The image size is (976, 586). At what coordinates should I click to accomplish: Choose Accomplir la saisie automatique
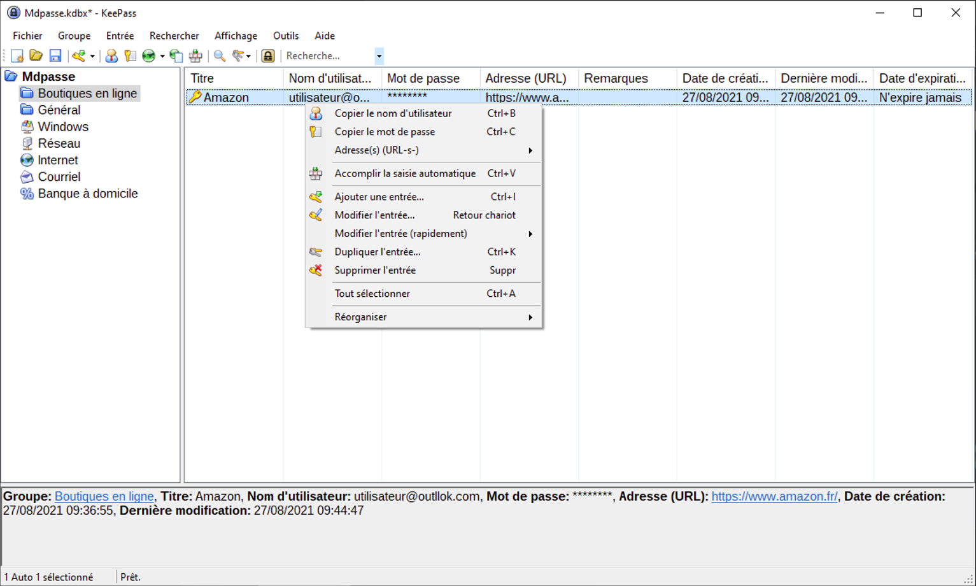(x=423, y=173)
